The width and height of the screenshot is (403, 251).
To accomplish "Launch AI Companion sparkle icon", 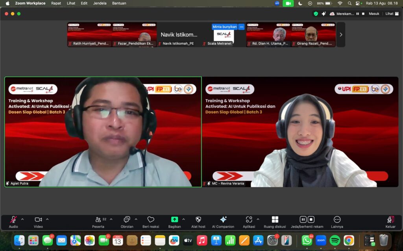I will (x=223, y=222).
